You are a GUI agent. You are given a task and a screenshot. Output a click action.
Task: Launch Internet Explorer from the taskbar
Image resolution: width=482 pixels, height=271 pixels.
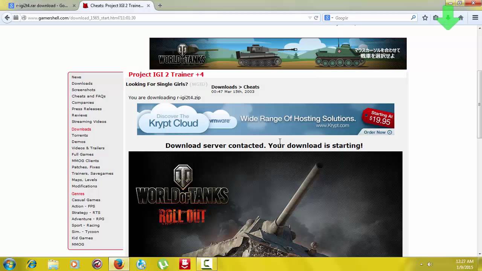coord(32,264)
